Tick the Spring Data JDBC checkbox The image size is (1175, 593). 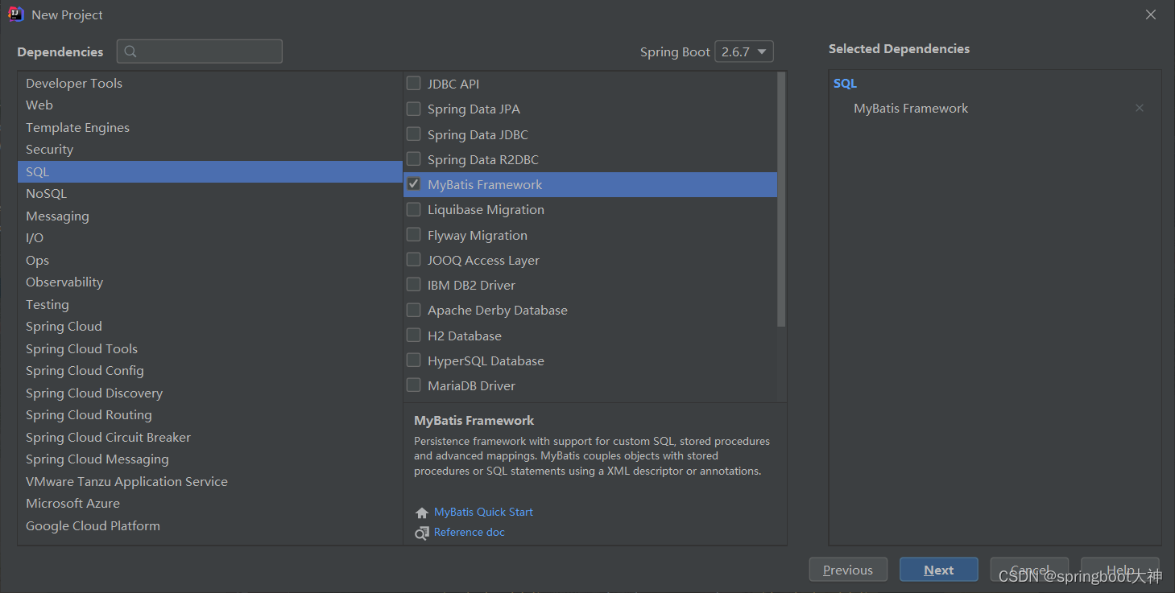pos(413,134)
